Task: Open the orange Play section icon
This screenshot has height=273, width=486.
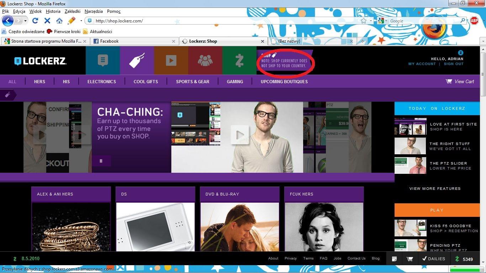Action: (x=171, y=60)
